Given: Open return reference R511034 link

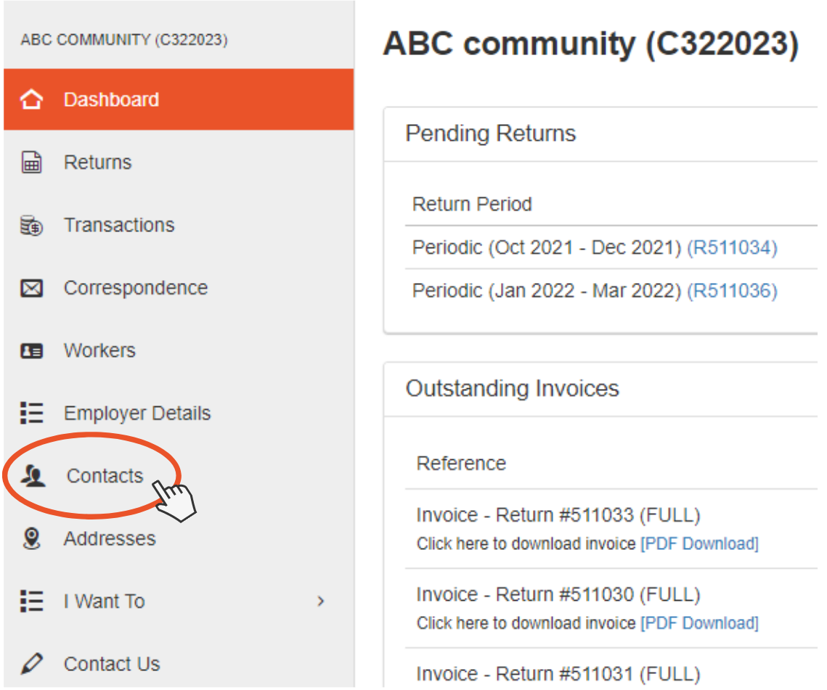Looking at the screenshot, I should coord(732,247).
